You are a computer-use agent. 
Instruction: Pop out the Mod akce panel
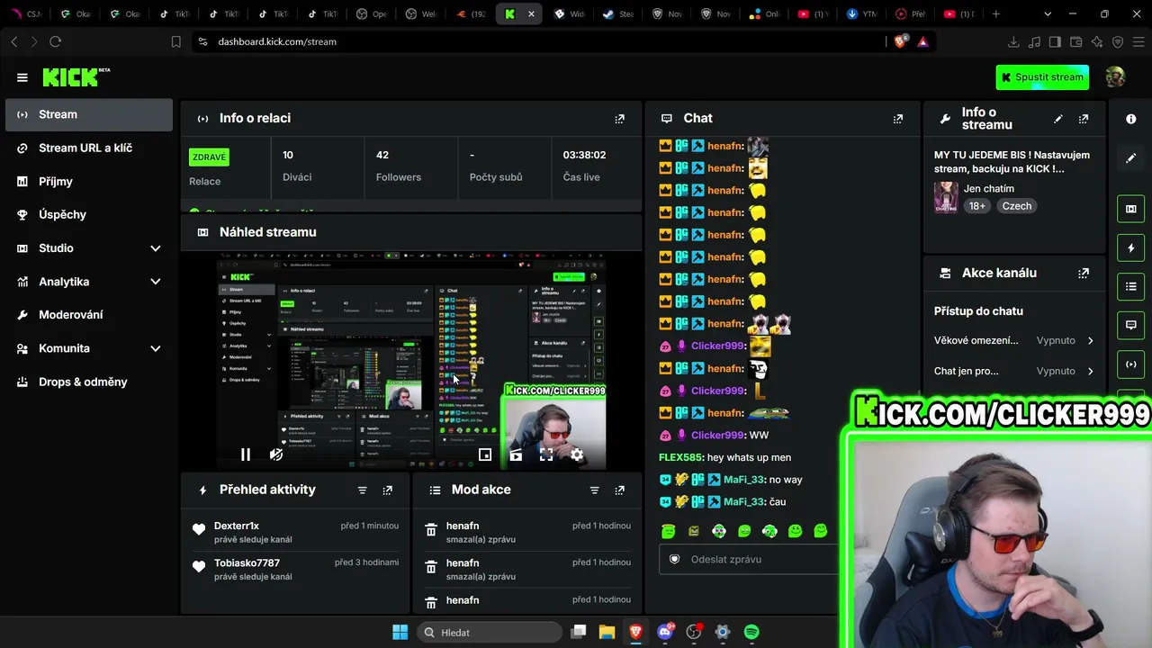619,490
